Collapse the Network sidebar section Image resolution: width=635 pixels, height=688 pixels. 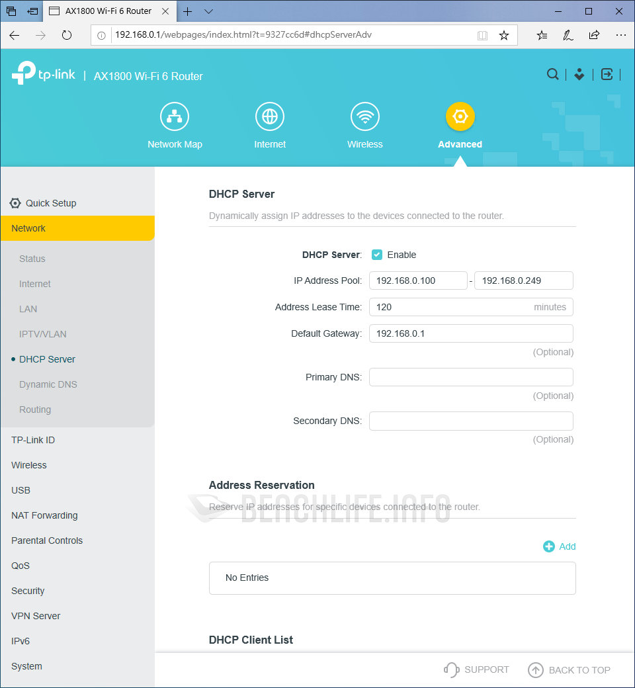point(77,228)
